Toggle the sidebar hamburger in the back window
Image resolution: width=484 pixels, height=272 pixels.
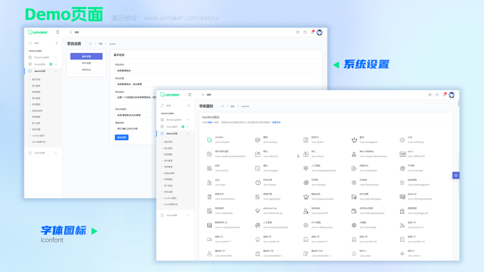(57, 32)
